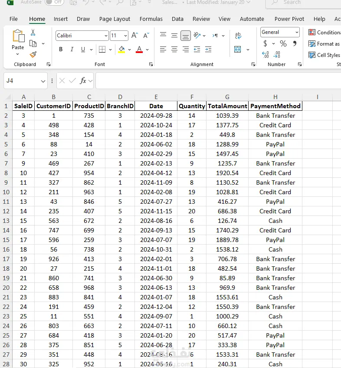Click Middle Align icon
The height and width of the screenshot is (368, 341).
pos(174,36)
